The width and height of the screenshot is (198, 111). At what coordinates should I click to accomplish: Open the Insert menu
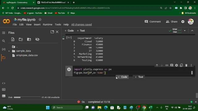pos(37,25)
